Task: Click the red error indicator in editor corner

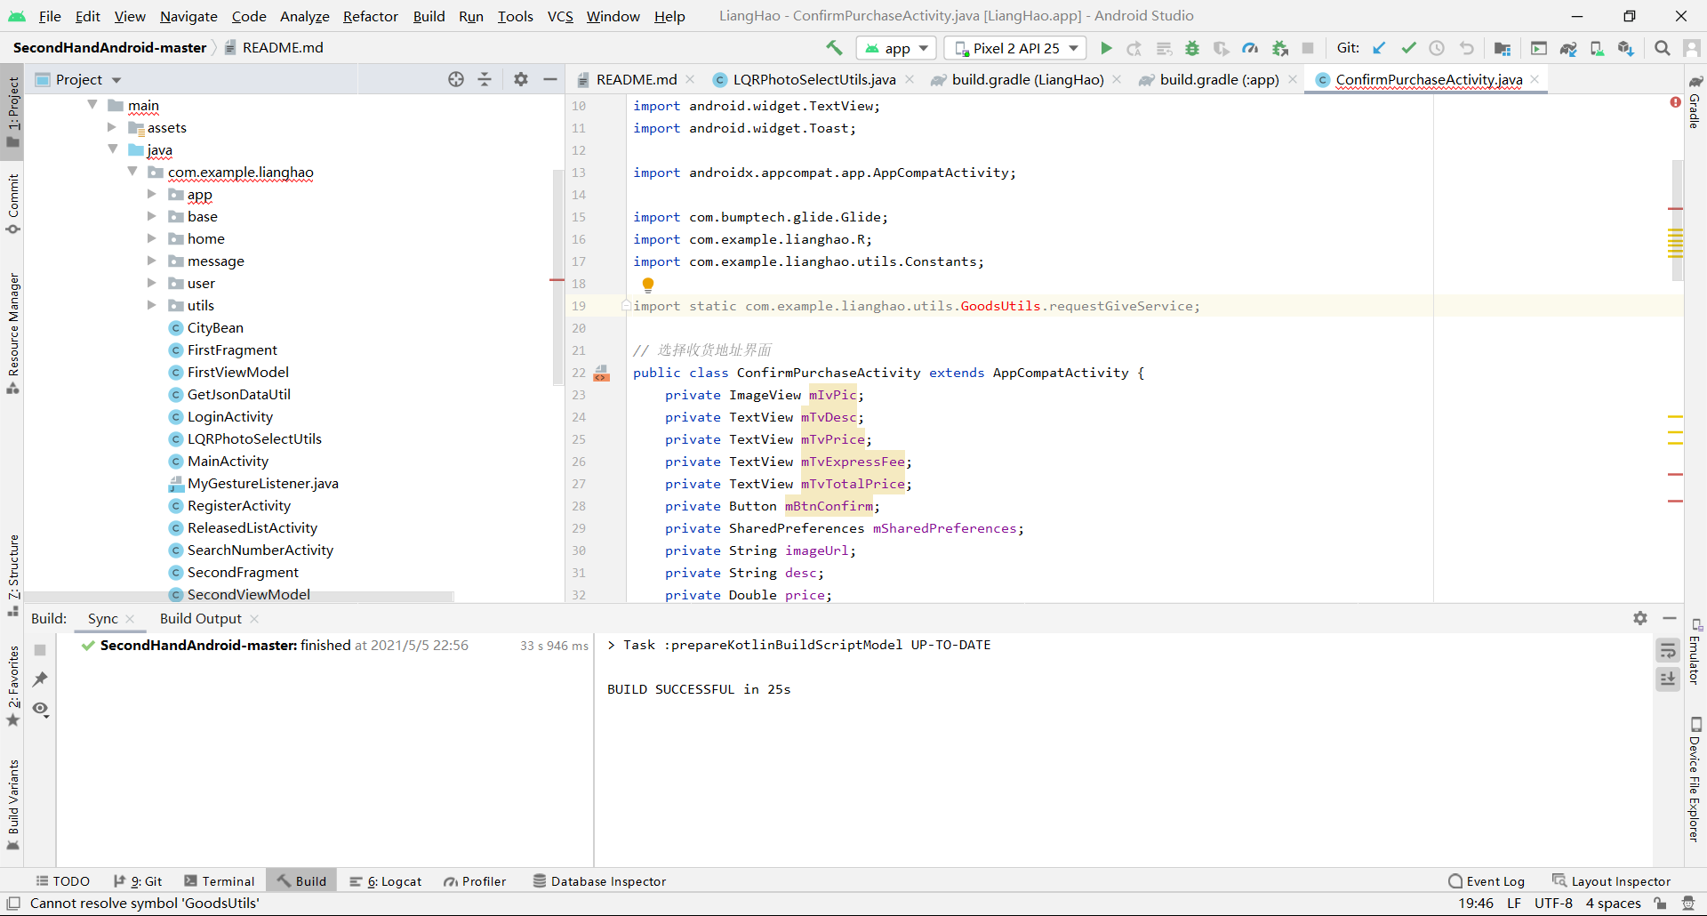Action: pos(1675,102)
